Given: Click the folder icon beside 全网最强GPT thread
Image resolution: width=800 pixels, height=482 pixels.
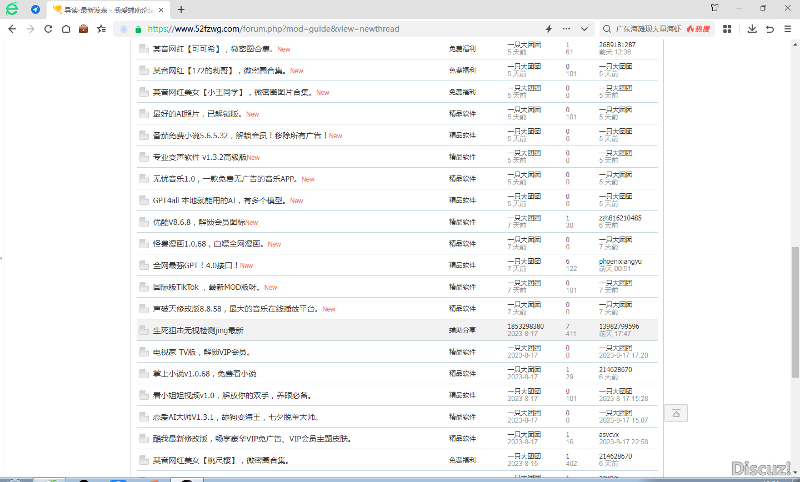Looking at the screenshot, I should pyautogui.click(x=144, y=265).
